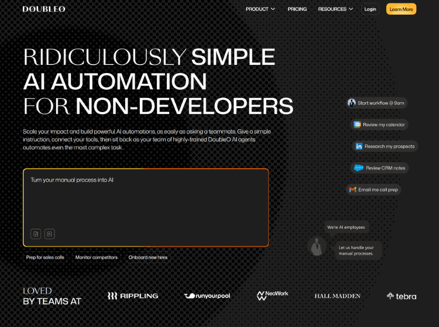Click the avatar icon in Start workflow chip

tap(352, 103)
